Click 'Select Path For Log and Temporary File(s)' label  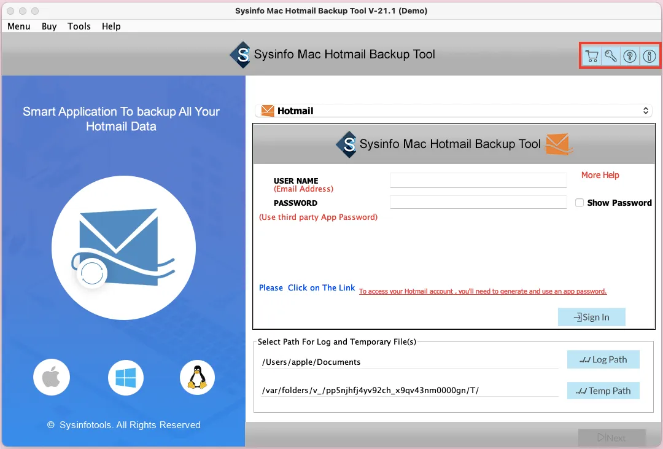[x=337, y=342]
